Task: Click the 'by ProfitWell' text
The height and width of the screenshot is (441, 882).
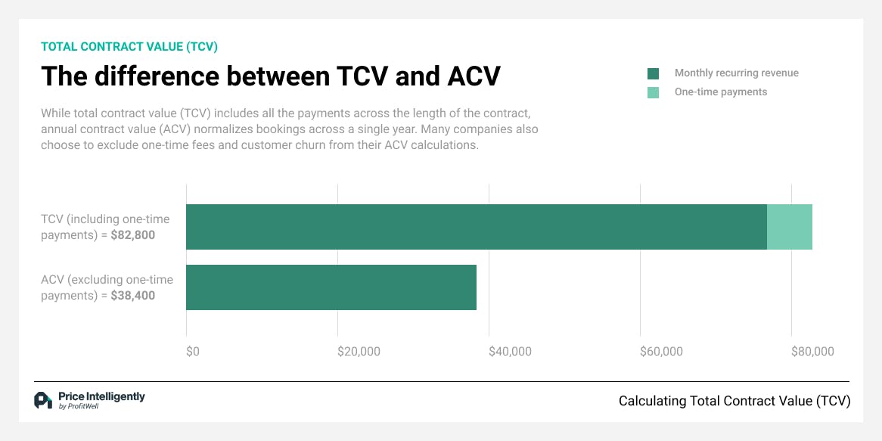Action: [79, 407]
